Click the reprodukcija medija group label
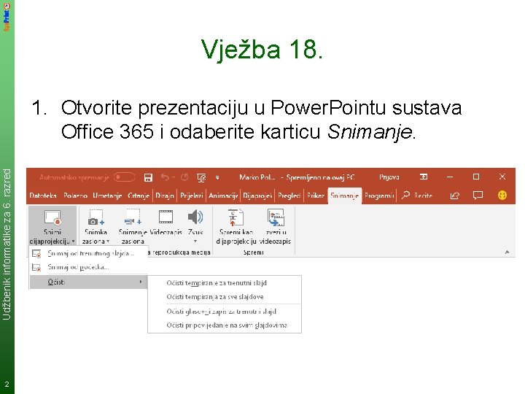 [x=179, y=252]
